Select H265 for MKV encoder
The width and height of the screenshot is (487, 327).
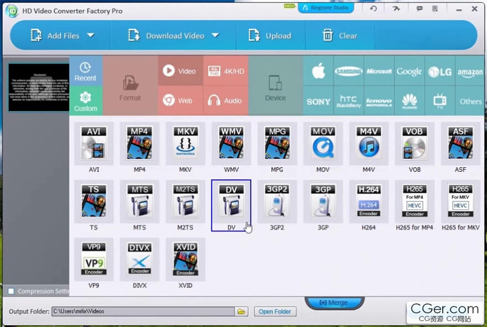pos(460,201)
